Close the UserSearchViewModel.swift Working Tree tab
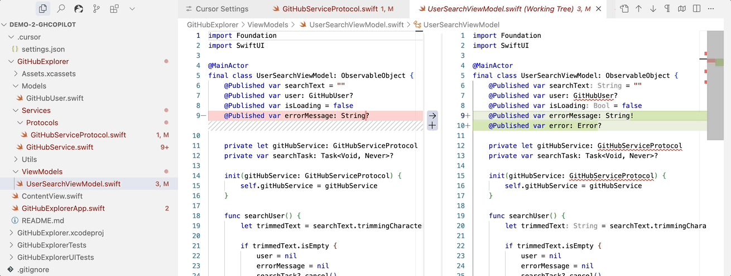Viewport: 731px width, 276px height. pyautogui.click(x=599, y=9)
